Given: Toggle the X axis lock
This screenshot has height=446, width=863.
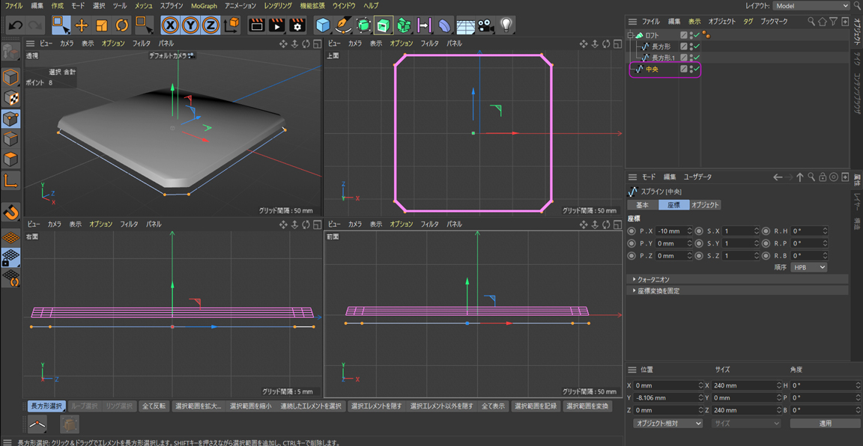Looking at the screenshot, I should click(171, 25).
